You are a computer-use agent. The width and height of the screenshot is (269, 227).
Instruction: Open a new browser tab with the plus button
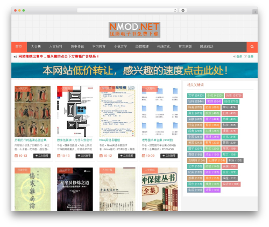click(x=255, y=12)
